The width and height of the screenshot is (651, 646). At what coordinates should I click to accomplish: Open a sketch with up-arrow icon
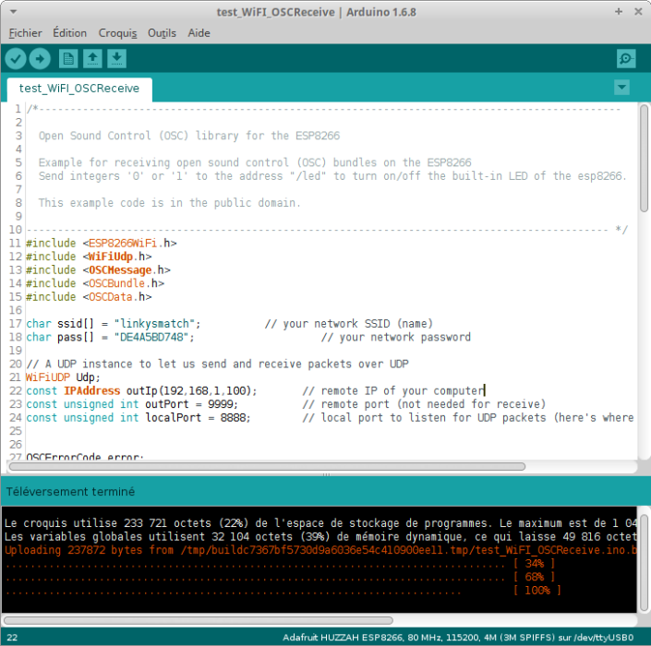click(92, 58)
